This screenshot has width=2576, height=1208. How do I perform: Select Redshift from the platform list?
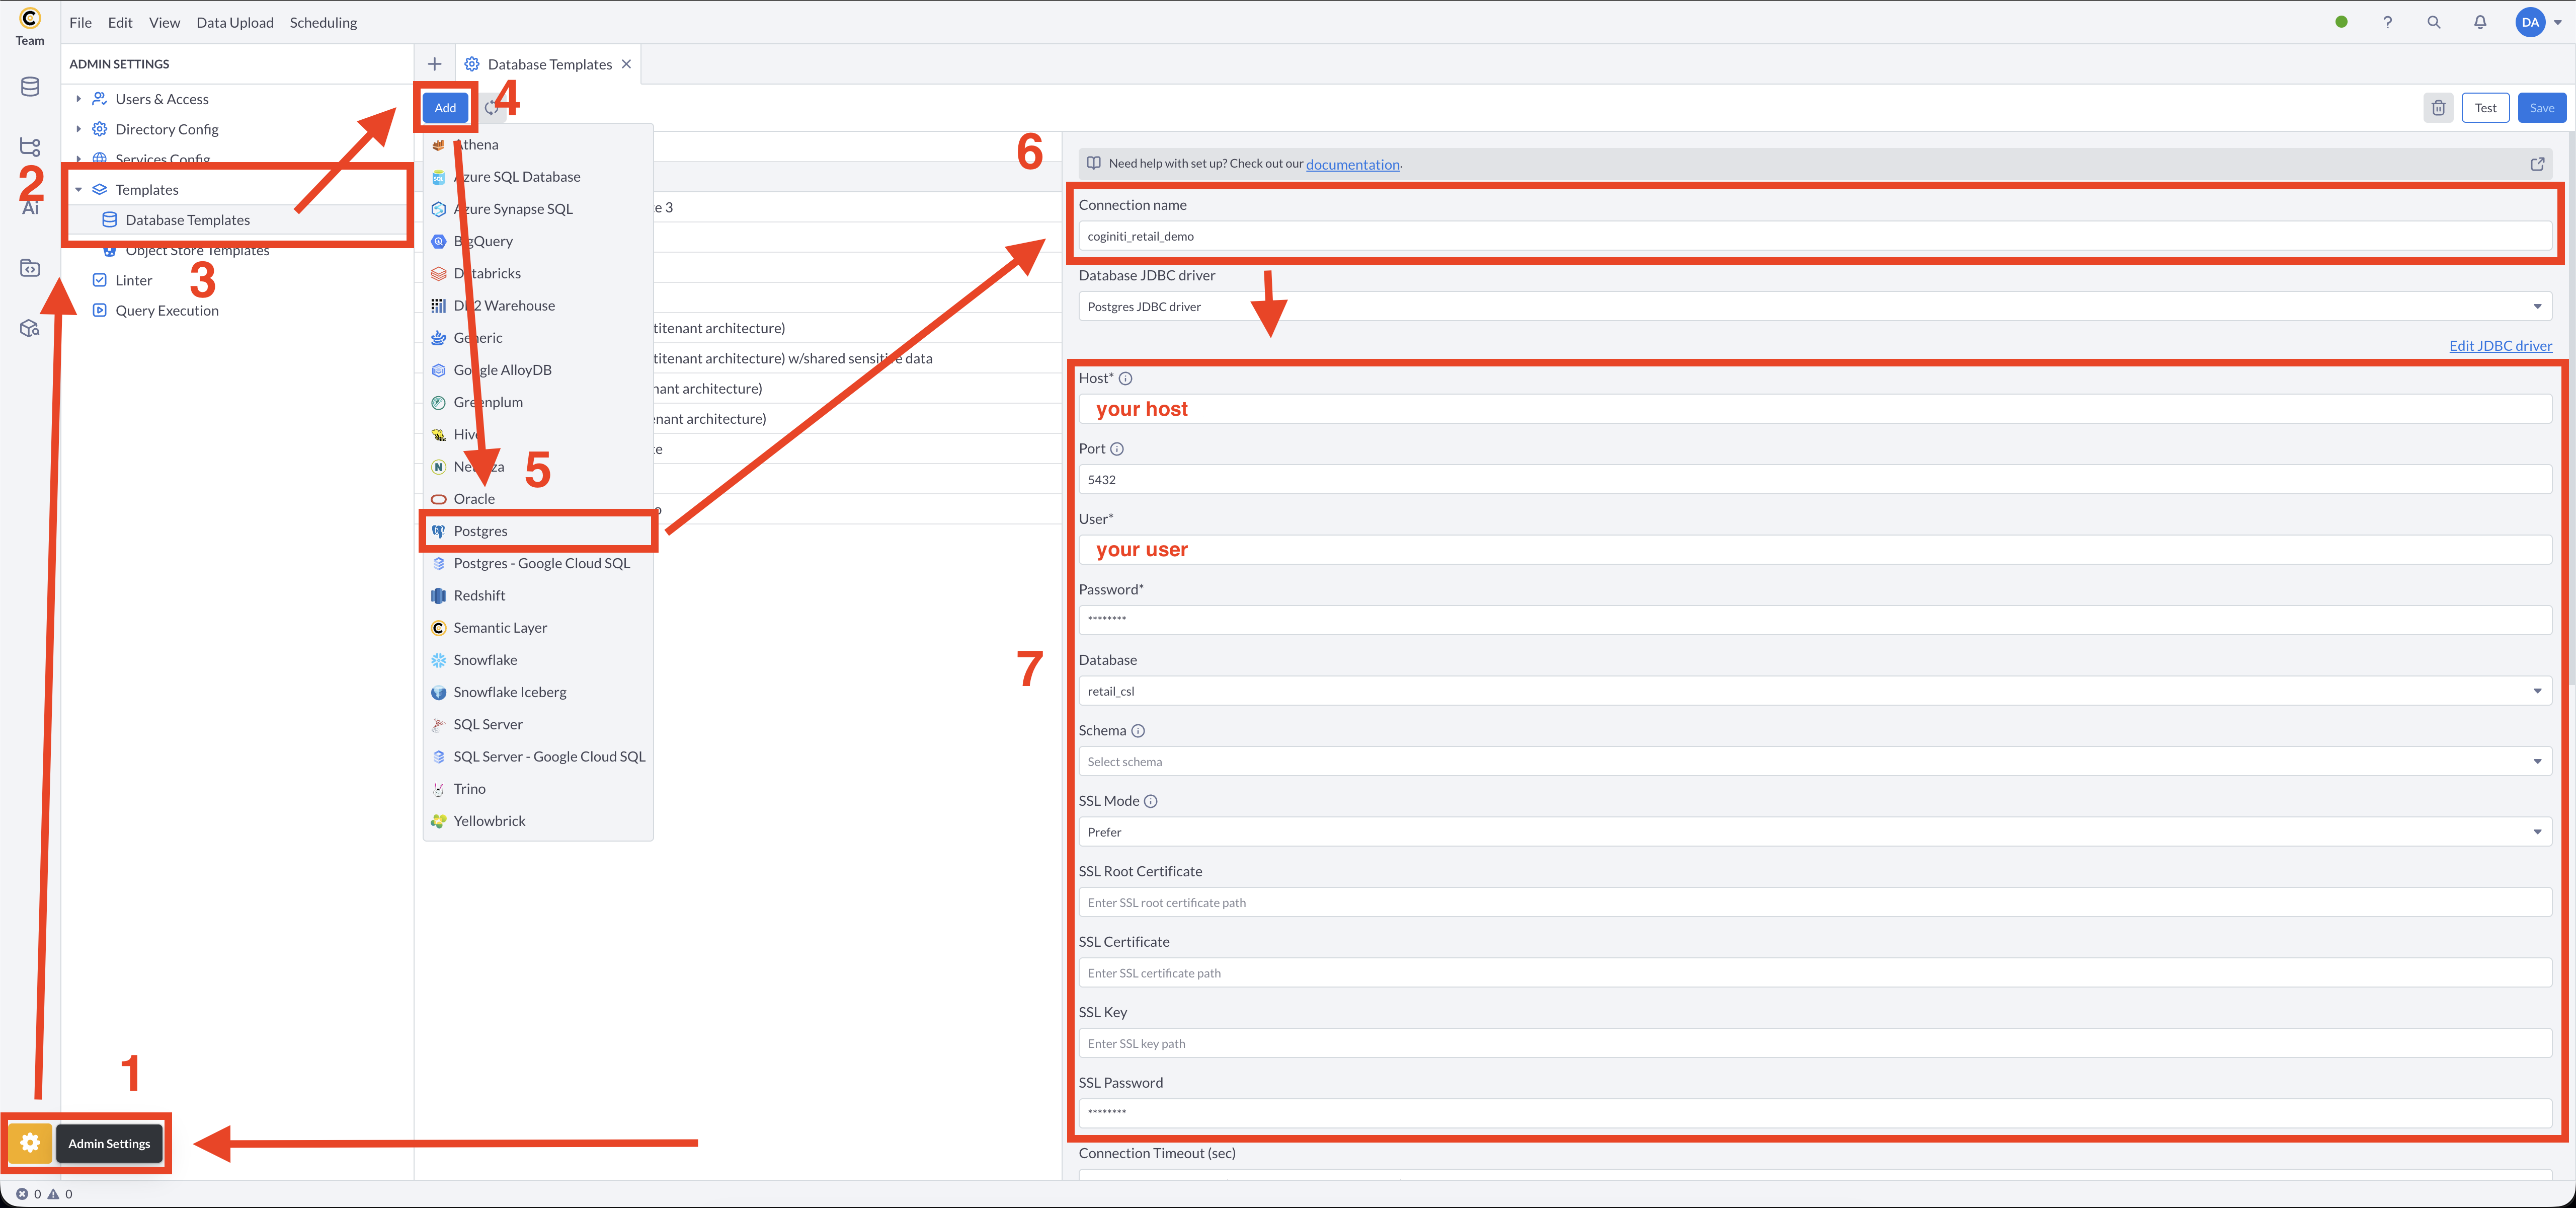click(538, 596)
